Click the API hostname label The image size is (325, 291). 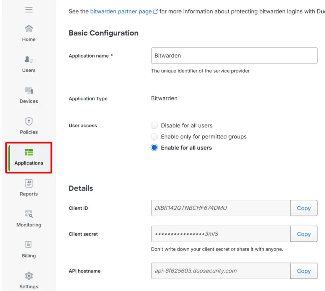coord(85,271)
